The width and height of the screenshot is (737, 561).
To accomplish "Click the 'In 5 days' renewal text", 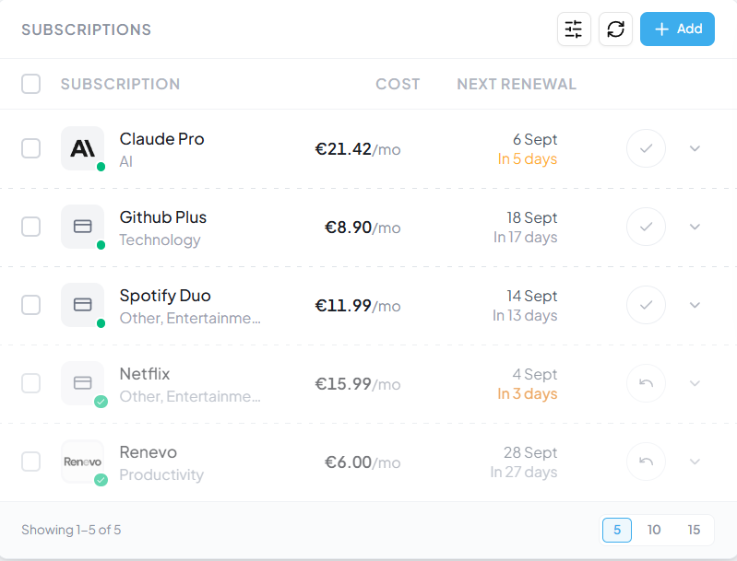I will [528, 159].
